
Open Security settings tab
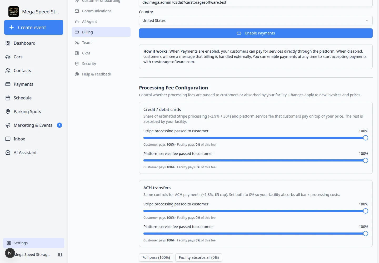click(x=101, y=64)
